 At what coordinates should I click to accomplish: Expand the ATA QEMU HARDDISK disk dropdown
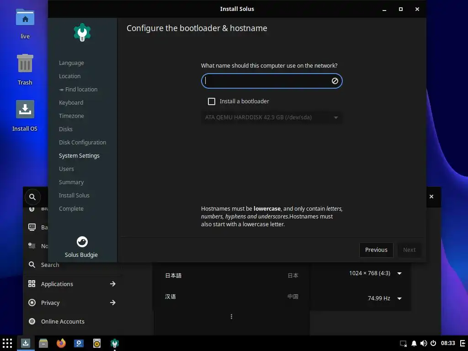(271, 117)
